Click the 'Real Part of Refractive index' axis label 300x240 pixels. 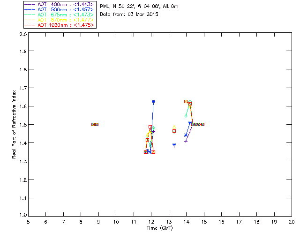14,124
